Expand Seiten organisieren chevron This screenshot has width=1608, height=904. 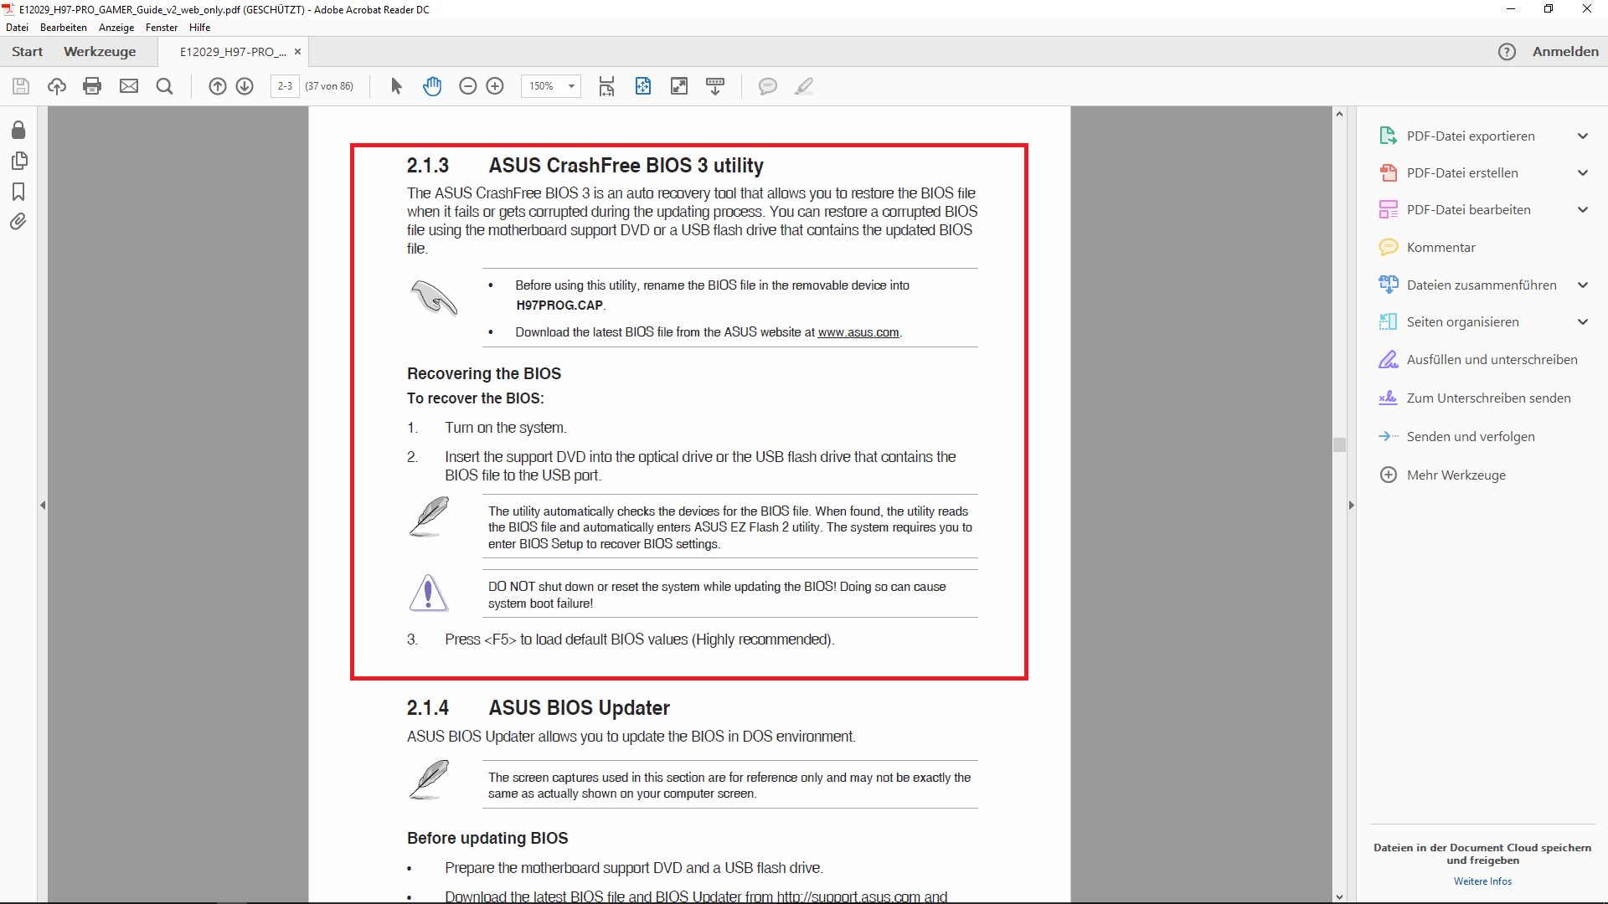pyautogui.click(x=1583, y=322)
